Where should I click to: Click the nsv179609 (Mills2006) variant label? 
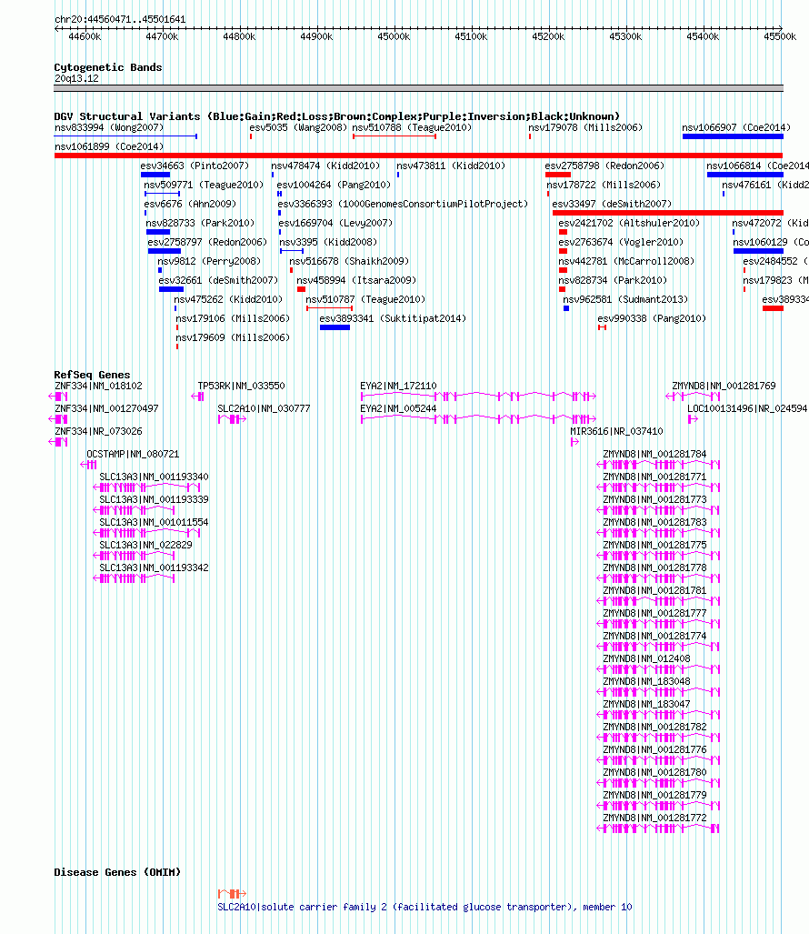click(233, 337)
